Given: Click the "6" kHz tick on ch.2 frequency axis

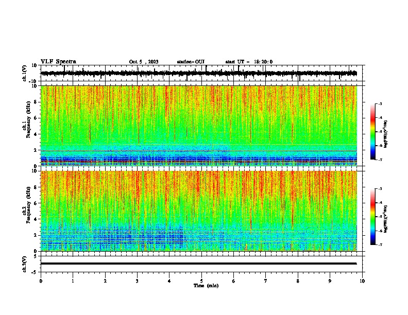Looking at the screenshot, I should coord(36,203).
